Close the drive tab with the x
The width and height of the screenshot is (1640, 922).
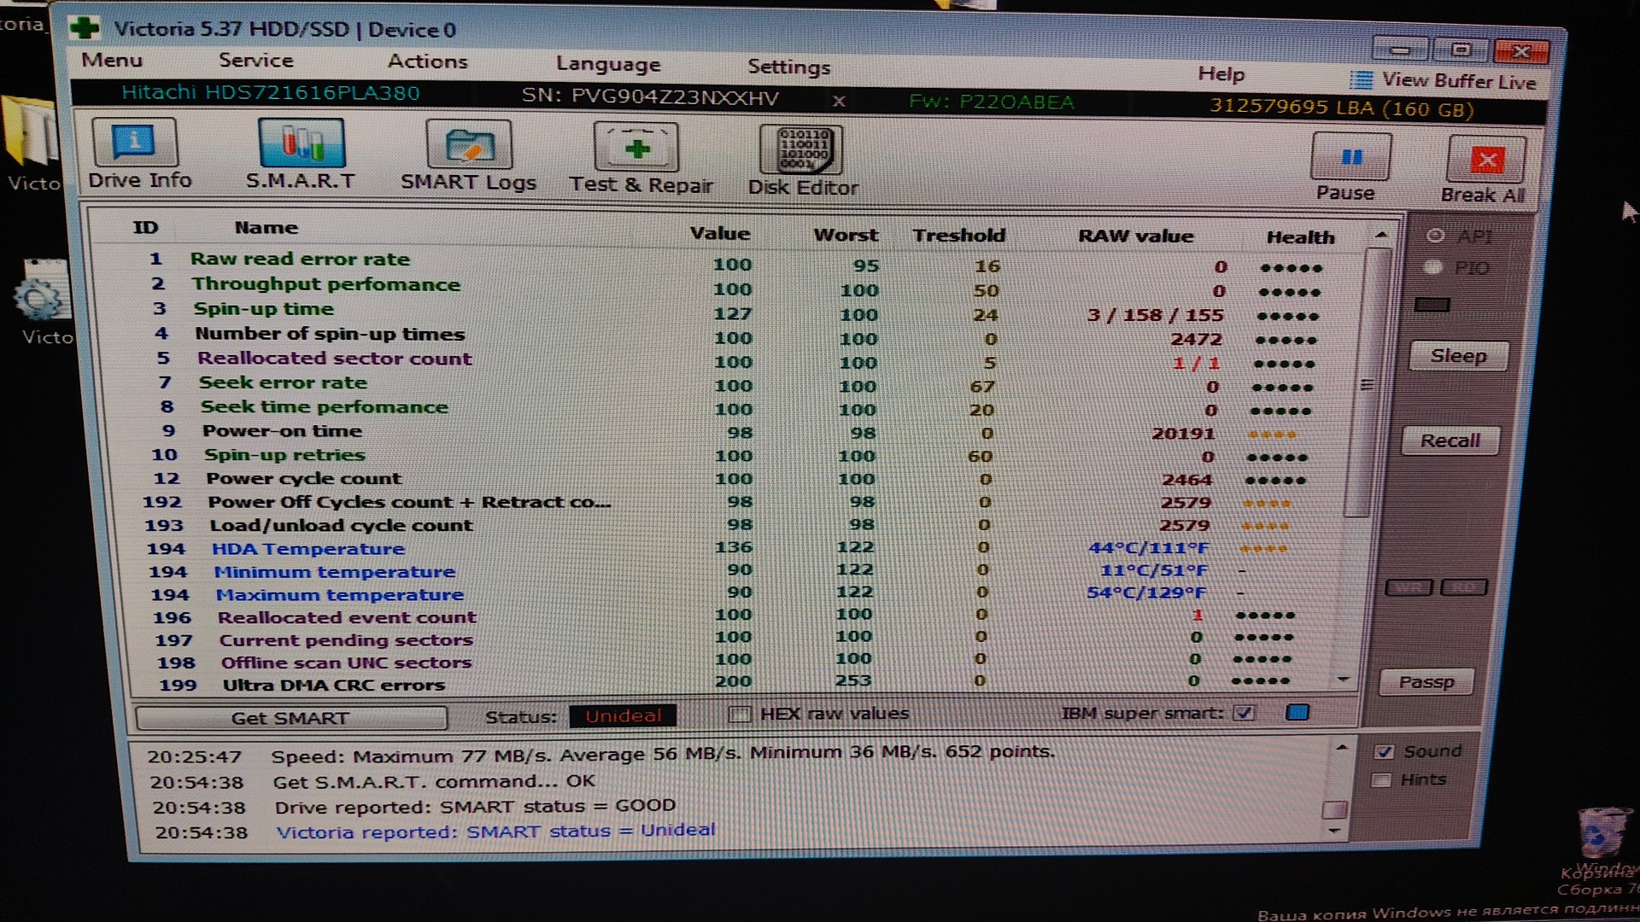pos(839,101)
